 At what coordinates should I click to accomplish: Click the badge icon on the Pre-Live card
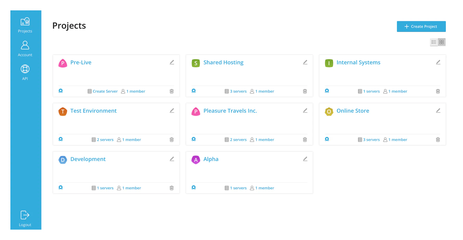tap(61, 91)
